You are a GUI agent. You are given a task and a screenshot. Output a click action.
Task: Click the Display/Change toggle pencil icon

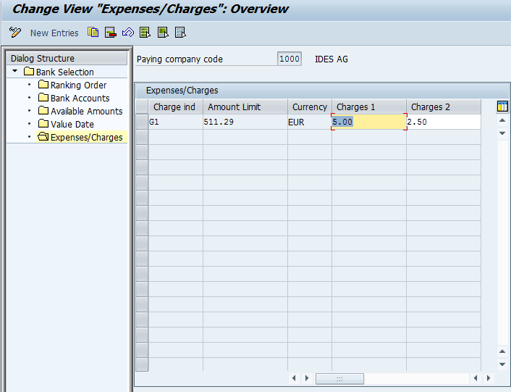[15, 33]
